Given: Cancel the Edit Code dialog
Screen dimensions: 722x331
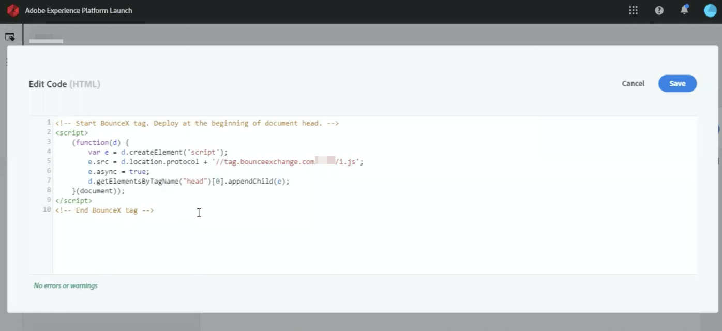Looking at the screenshot, I should [x=633, y=83].
